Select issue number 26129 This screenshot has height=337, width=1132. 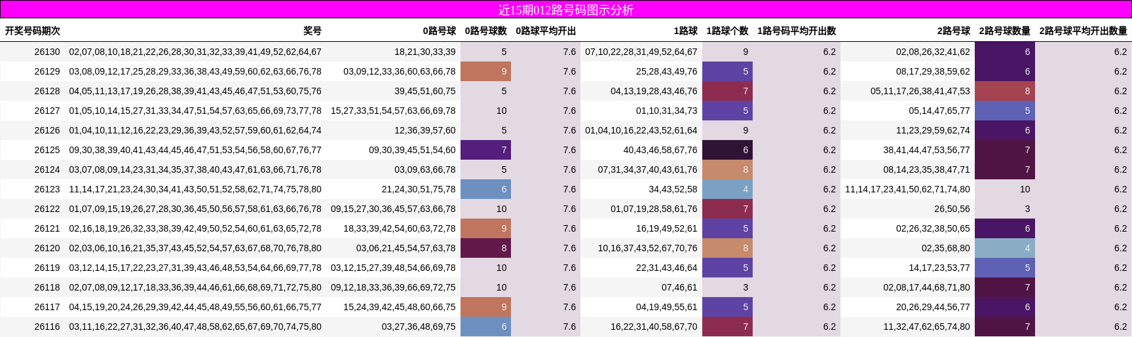(x=47, y=71)
